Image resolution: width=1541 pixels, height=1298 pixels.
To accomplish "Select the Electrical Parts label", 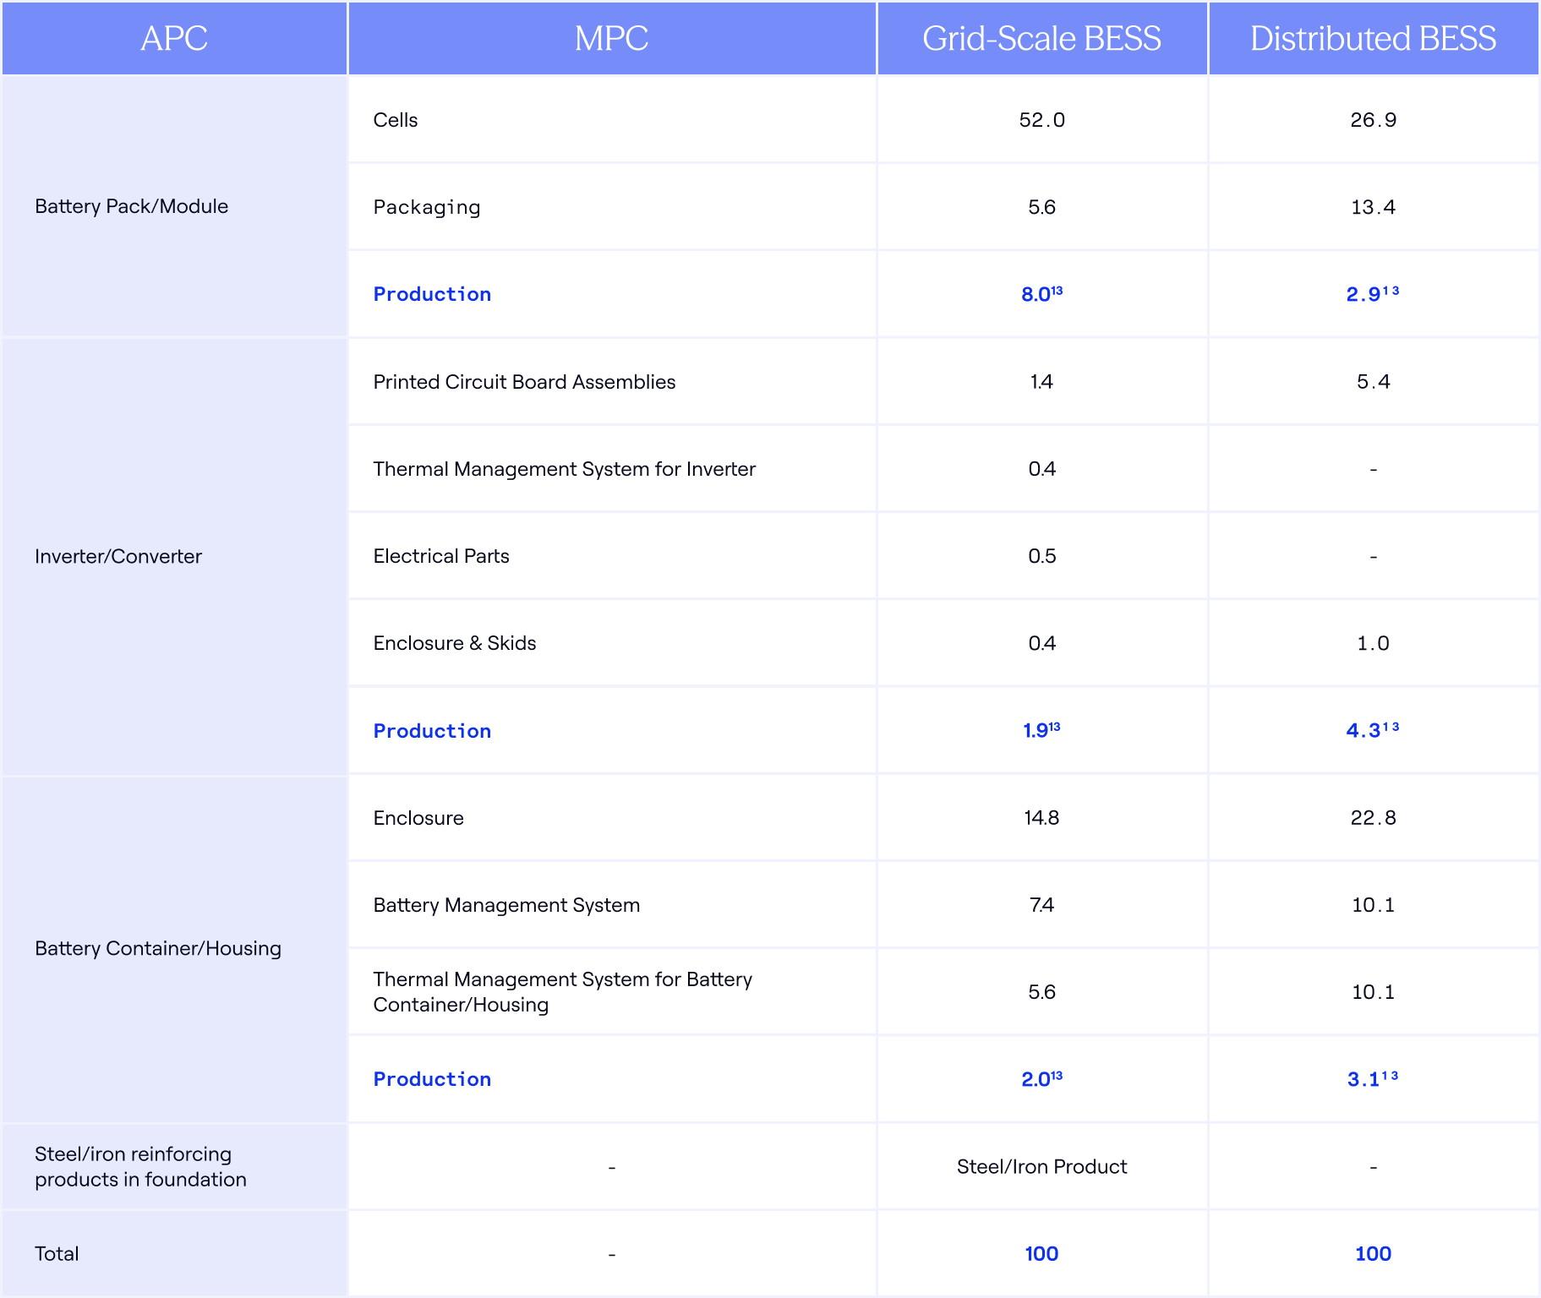I will 441,556.
